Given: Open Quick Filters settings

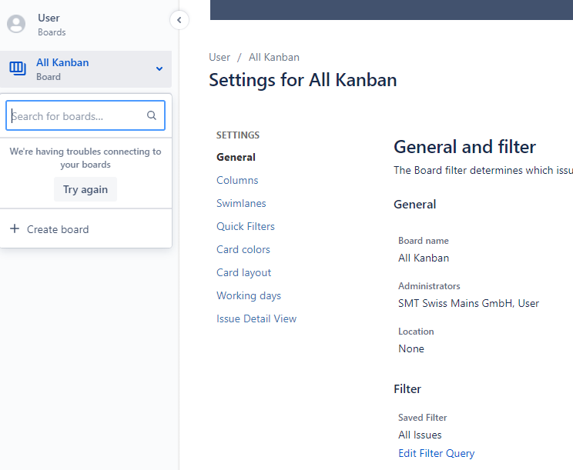Looking at the screenshot, I should point(246,226).
